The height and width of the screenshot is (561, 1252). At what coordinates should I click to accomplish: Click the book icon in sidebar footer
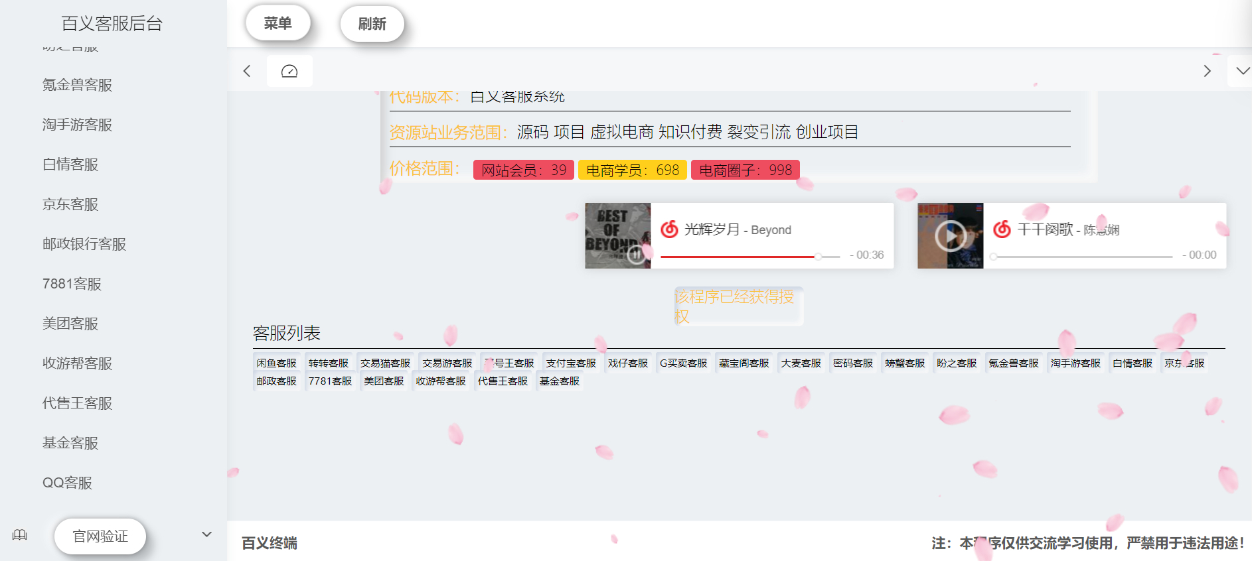pos(20,534)
